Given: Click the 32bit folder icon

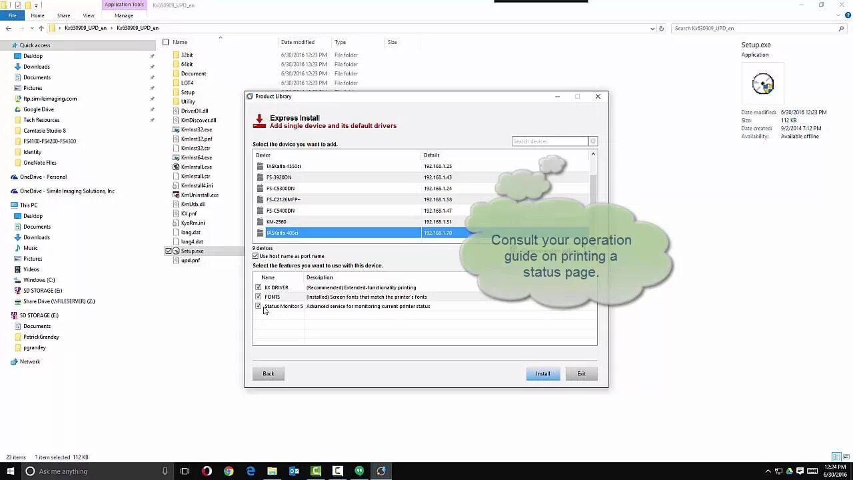Looking at the screenshot, I should 176,55.
